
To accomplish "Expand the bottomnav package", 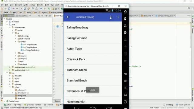I will (x=15, y=36).
